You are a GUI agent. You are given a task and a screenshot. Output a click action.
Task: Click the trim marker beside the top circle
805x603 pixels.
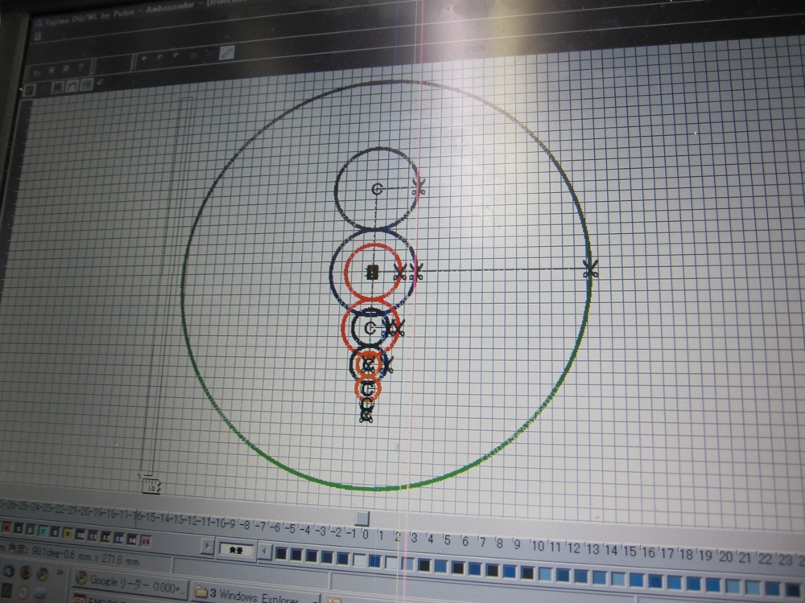coord(419,187)
